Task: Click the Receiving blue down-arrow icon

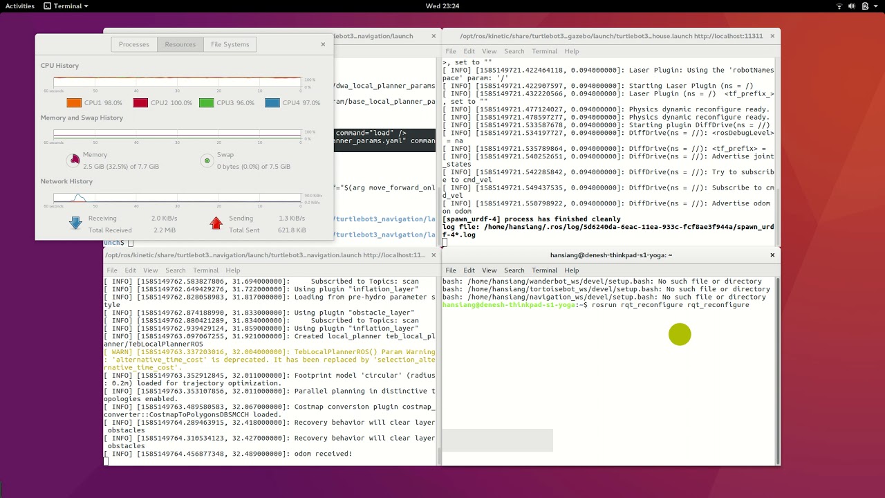Action: pyautogui.click(x=75, y=223)
